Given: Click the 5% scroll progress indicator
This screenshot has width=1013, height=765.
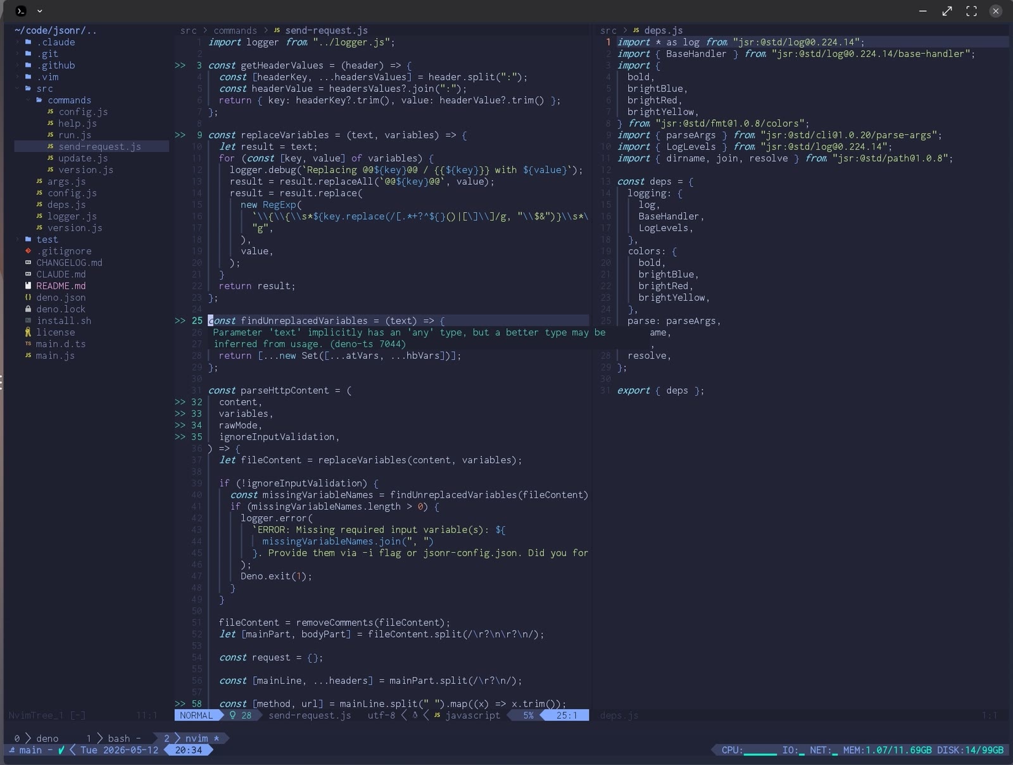Looking at the screenshot, I should pyautogui.click(x=528, y=715).
